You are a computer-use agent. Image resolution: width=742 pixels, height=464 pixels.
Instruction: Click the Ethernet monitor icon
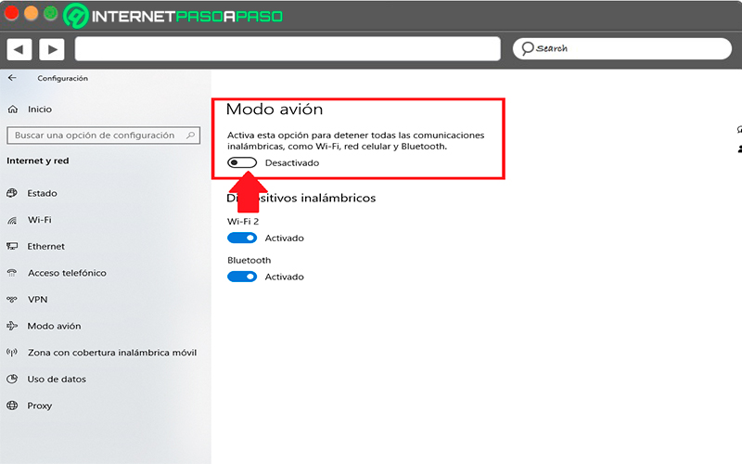12,246
